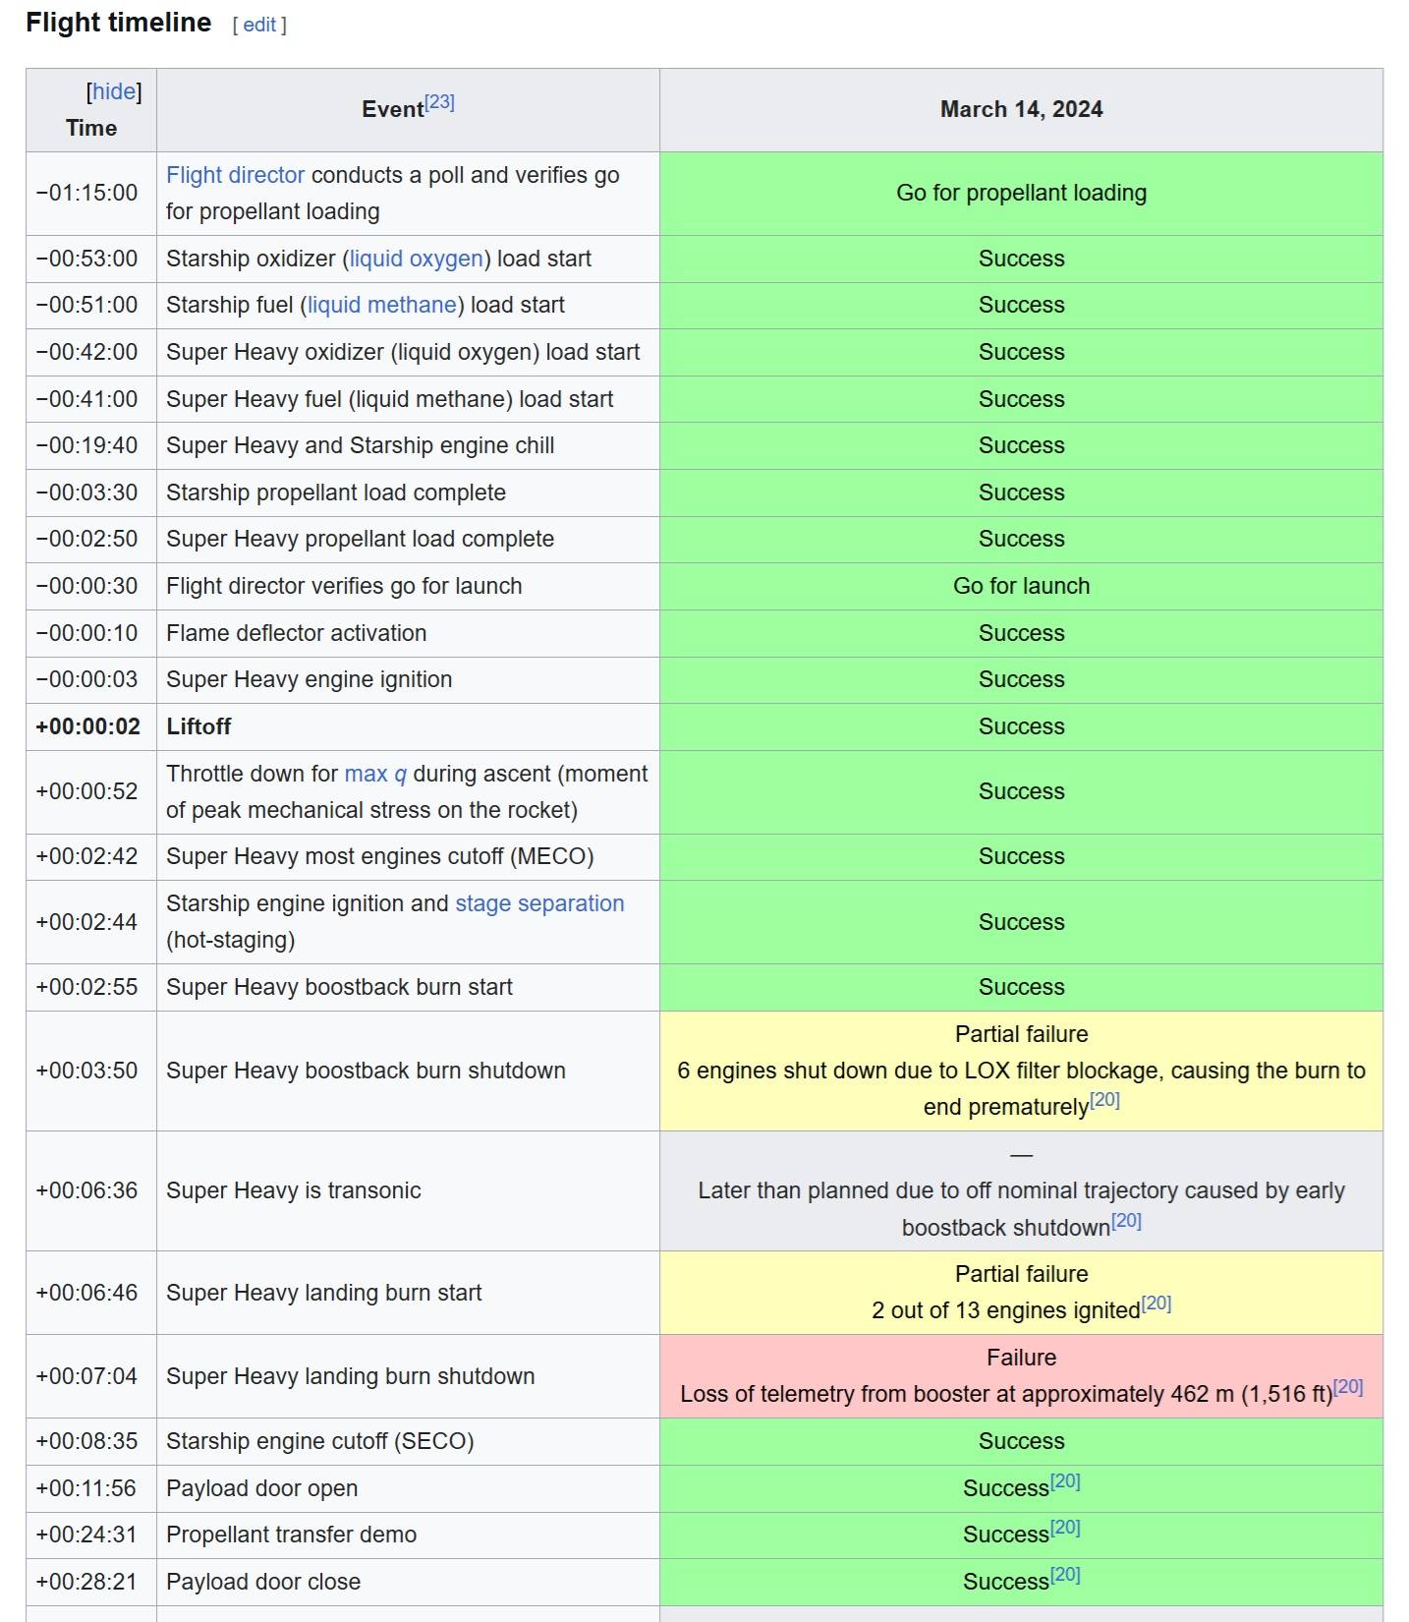Click 'Partial failure' in boostback burn shutdown row
This screenshot has width=1409, height=1622.
tap(1021, 1034)
